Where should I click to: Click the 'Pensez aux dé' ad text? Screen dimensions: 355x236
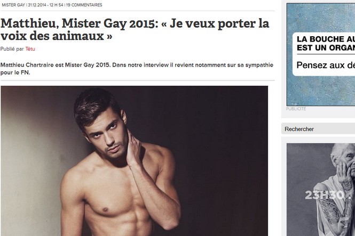326,66
